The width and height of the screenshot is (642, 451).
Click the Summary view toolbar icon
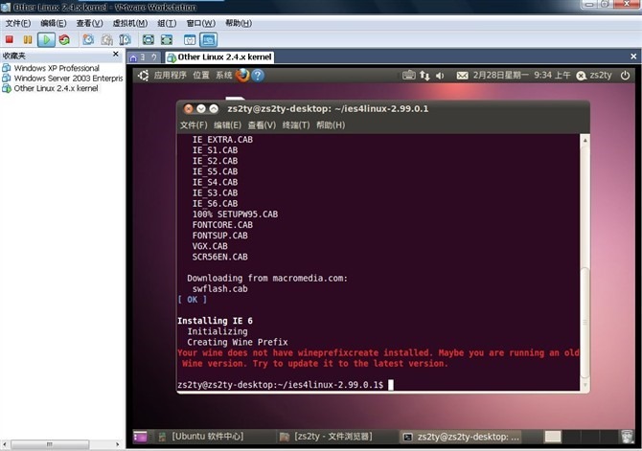click(x=190, y=39)
